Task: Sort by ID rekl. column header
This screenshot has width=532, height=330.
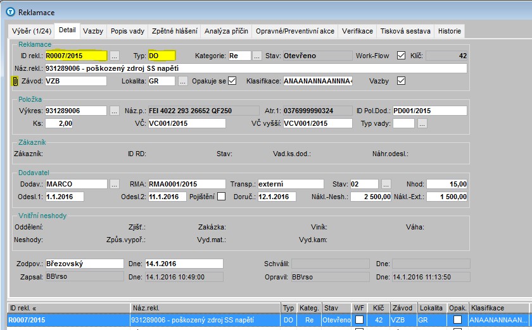Action: coord(69,308)
